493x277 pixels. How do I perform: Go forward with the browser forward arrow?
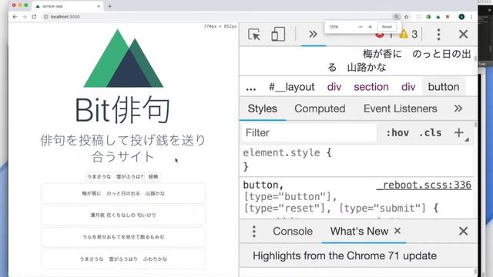pyautogui.click(x=24, y=17)
